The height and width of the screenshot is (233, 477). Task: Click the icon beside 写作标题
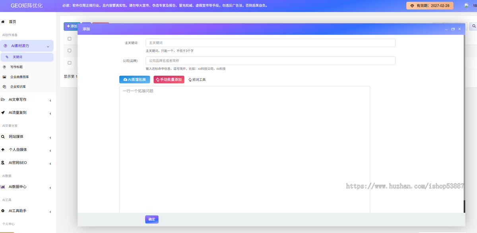pos(4,67)
